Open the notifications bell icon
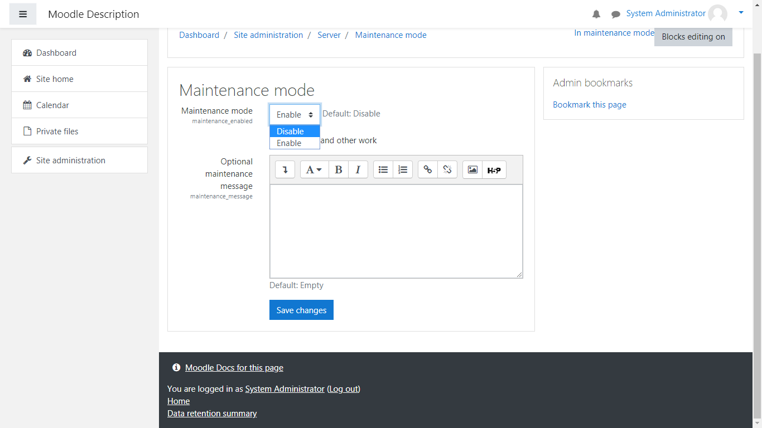The width and height of the screenshot is (762, 428). [x=596, y=14]
